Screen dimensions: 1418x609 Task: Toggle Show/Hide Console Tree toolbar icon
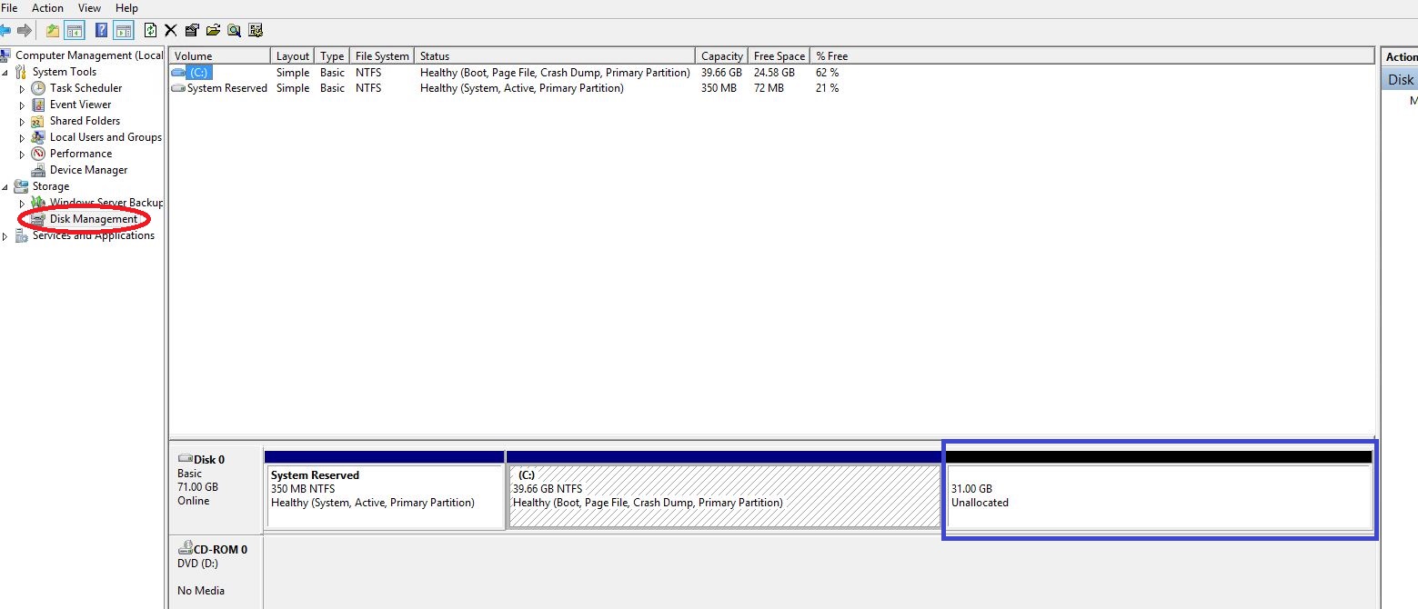click(75, 30)
